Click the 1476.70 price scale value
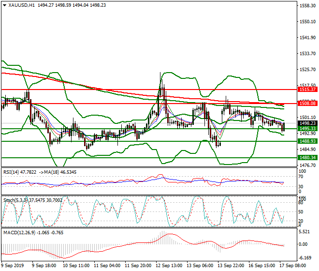This screenshot has height=271, width=319. (307, 165)
